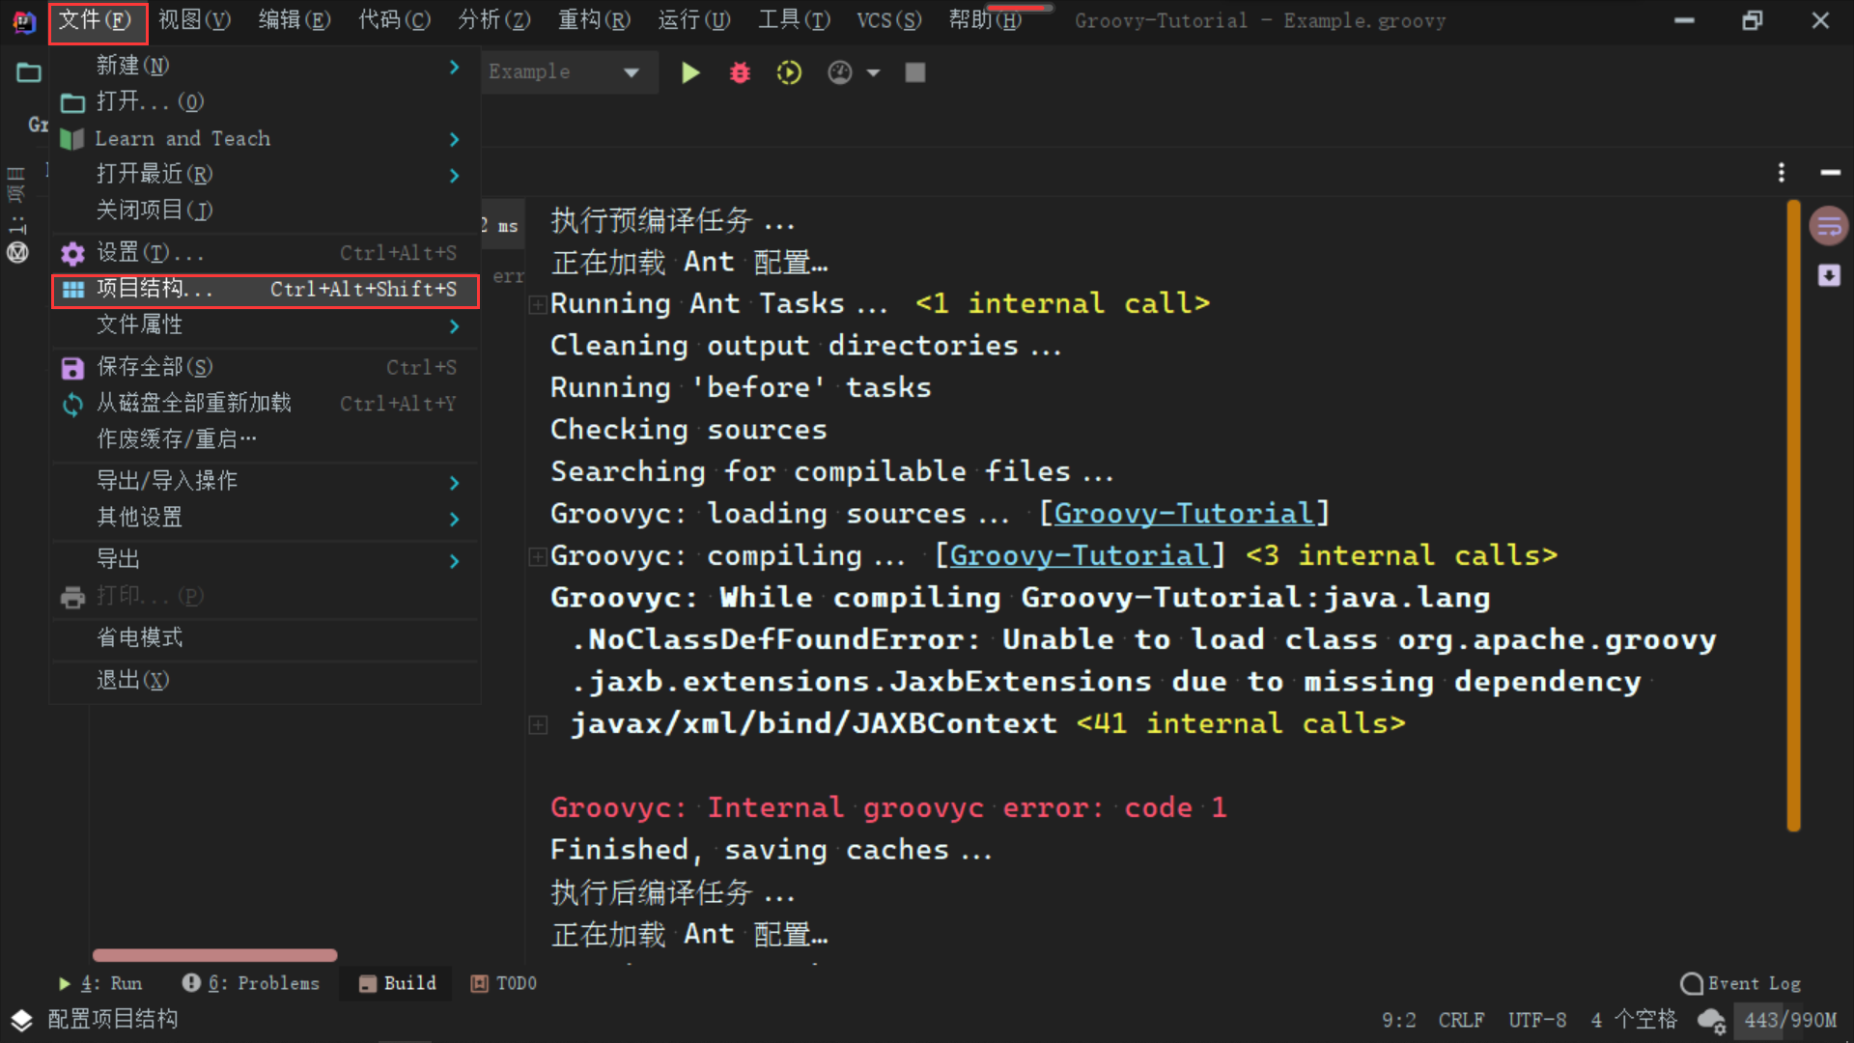
Task: Start the debug bug icon
Action: [740, 72]
